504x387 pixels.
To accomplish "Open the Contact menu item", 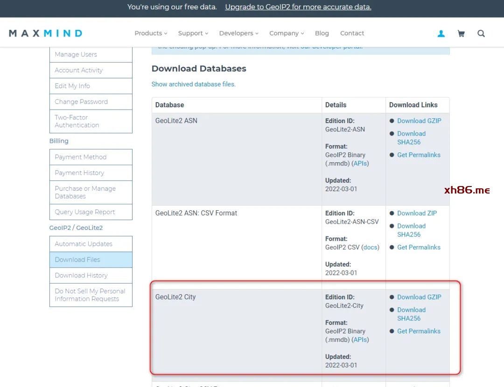I will [x=352, y=34].
